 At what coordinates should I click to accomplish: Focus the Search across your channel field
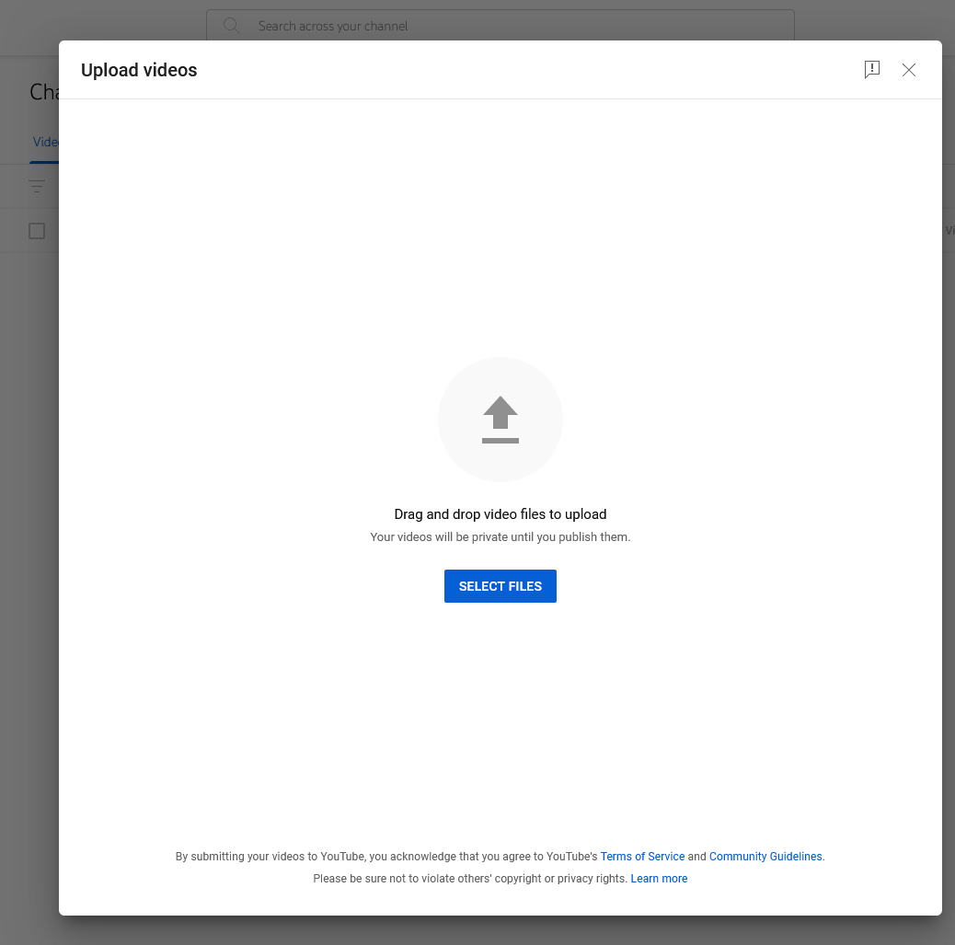coord(500,26)
